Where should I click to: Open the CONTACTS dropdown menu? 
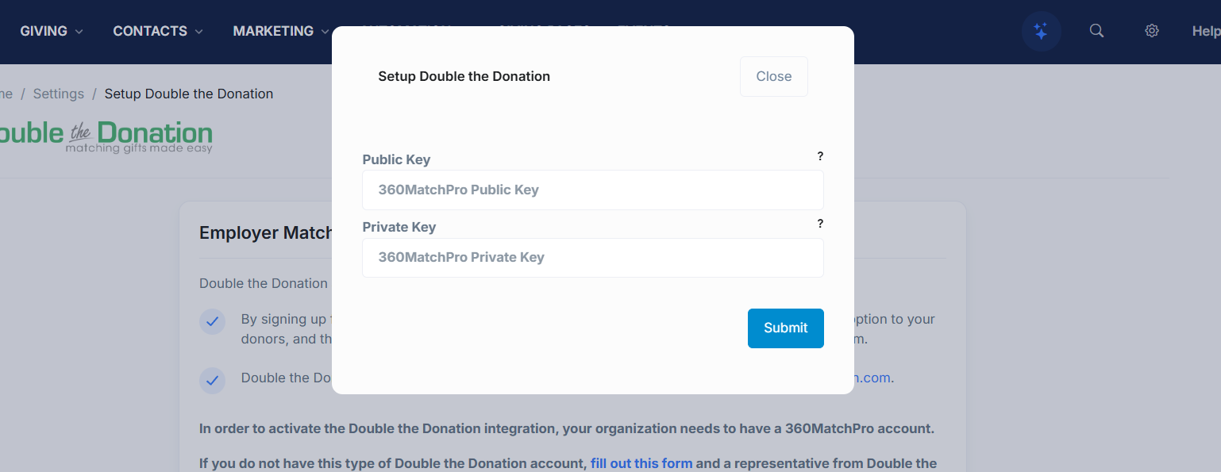pyautogui.click(x=158, y=31)
